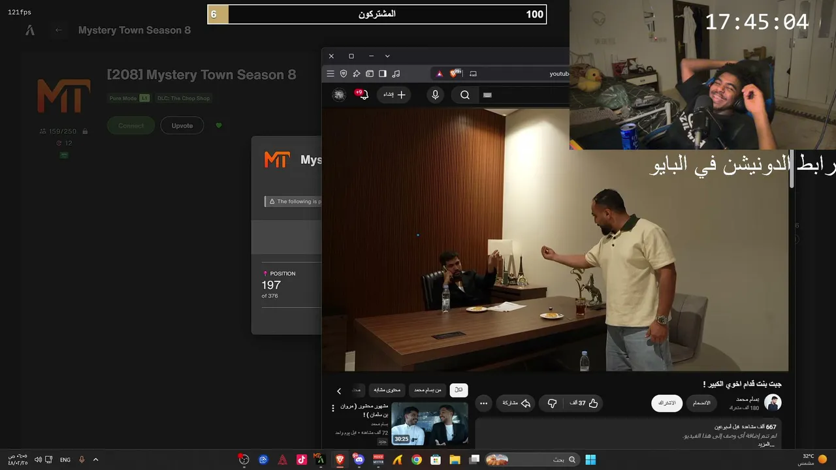
Task: Open Windows Start menu
Action: [590, 460]
